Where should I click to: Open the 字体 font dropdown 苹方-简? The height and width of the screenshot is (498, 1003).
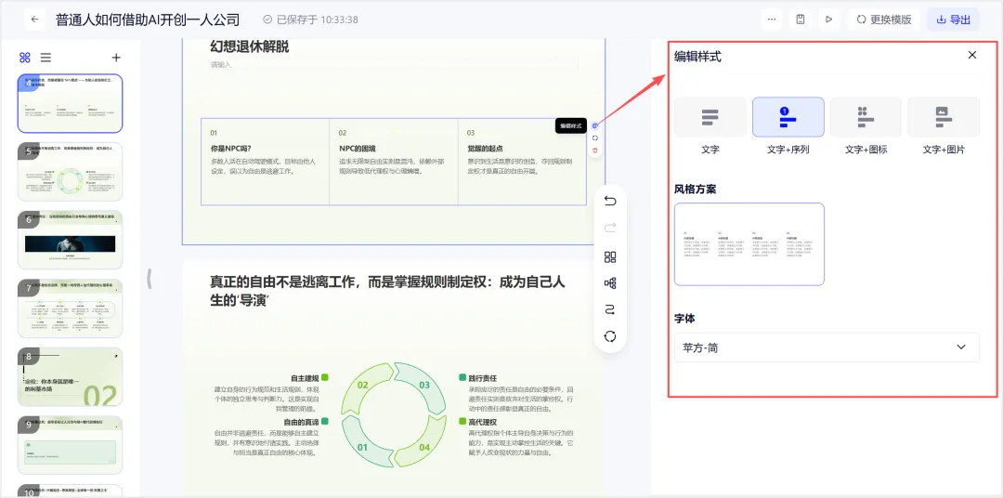[827, 347]
